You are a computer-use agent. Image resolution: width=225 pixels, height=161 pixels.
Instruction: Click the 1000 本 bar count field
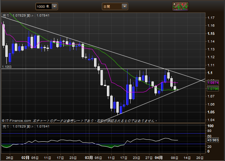click(x=44, y=6)
